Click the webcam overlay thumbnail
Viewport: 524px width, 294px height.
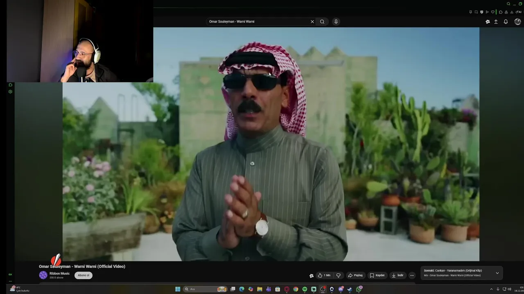coord(80,41)
